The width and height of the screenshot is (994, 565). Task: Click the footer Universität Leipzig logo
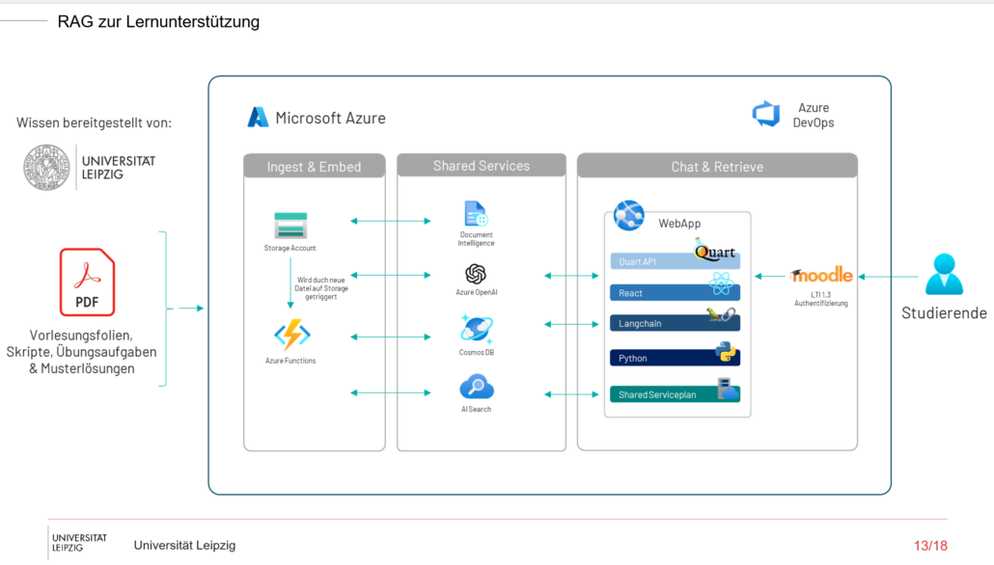79,543
